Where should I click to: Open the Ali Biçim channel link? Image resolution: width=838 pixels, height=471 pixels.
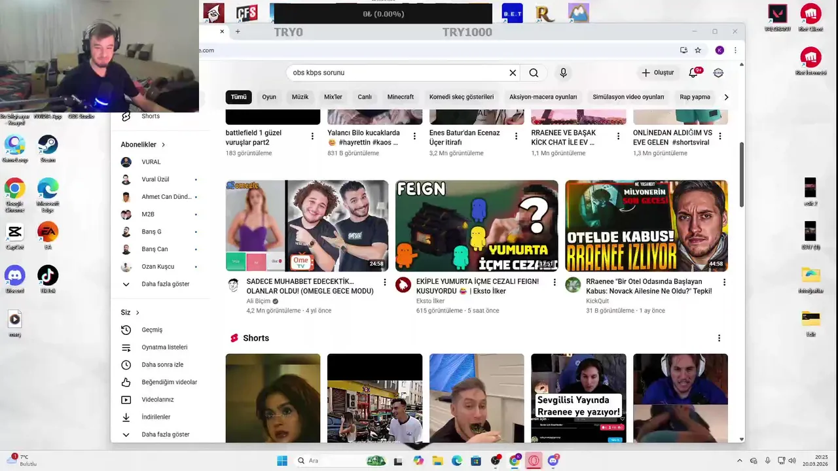tap(258, 301)
